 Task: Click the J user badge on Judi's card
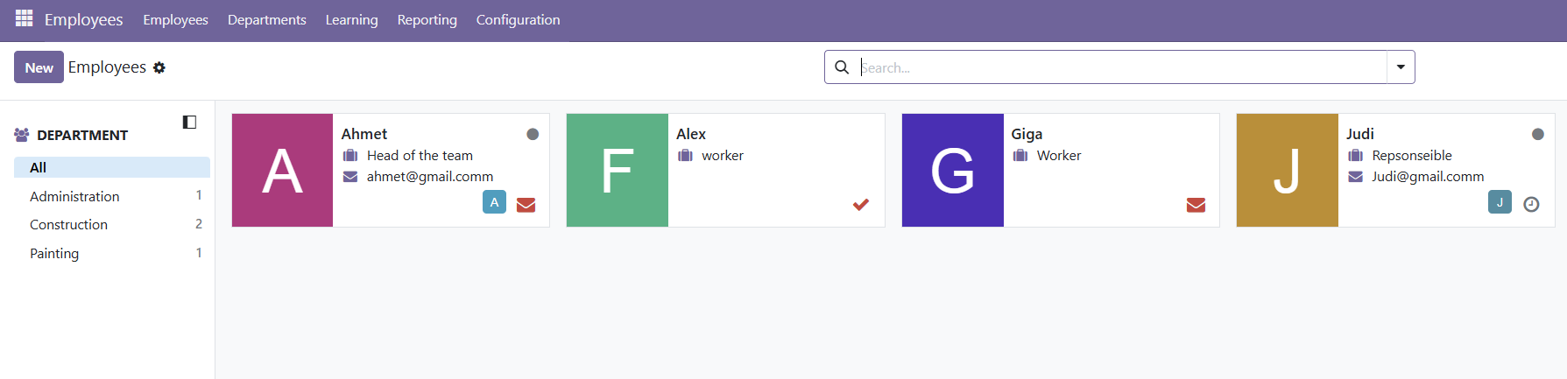1500,202
